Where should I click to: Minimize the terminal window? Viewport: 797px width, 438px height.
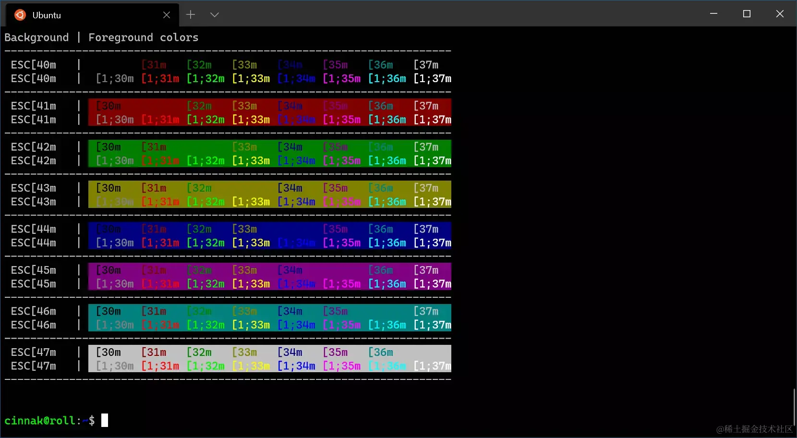(713, 14)
